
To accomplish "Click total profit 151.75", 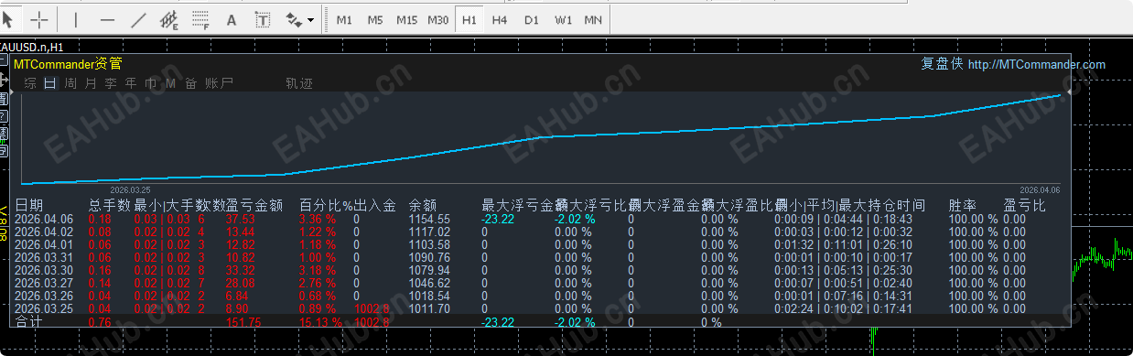I will 243,322.
